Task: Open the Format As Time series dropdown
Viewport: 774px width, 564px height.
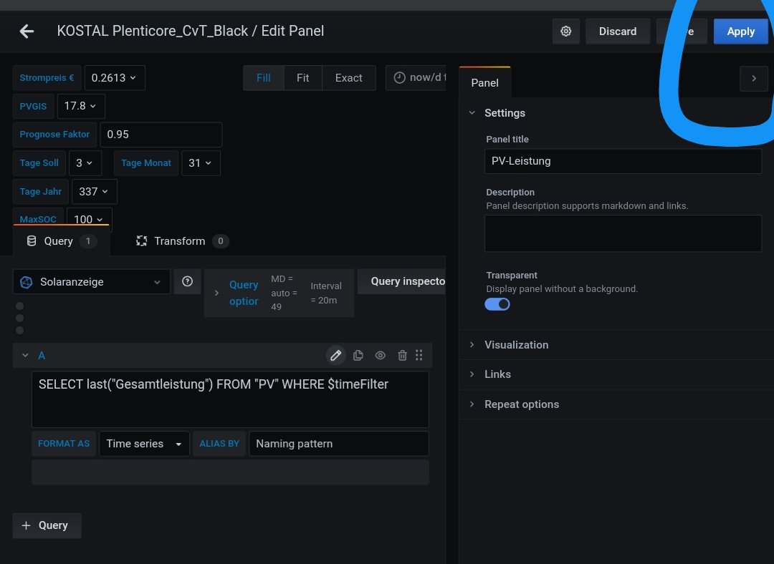Action: (143, 444)
